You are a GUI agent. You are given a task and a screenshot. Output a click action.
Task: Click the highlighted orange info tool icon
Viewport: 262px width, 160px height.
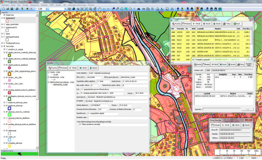[x=197, y=9]
